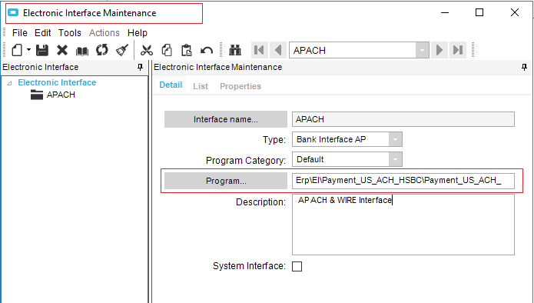Click the Description text area
The height and width of the screenshot is (303, 534).
(x=403, y=225)
